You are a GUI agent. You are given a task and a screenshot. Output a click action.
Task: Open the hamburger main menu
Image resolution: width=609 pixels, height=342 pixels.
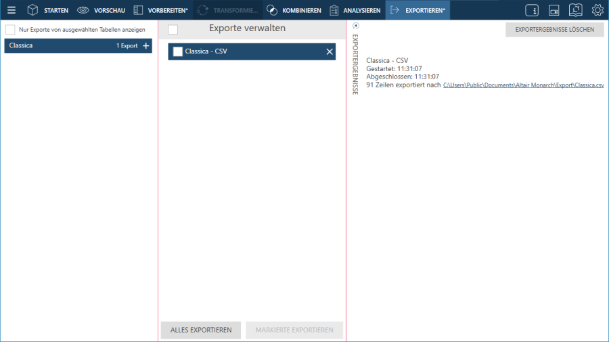point(12,10)
